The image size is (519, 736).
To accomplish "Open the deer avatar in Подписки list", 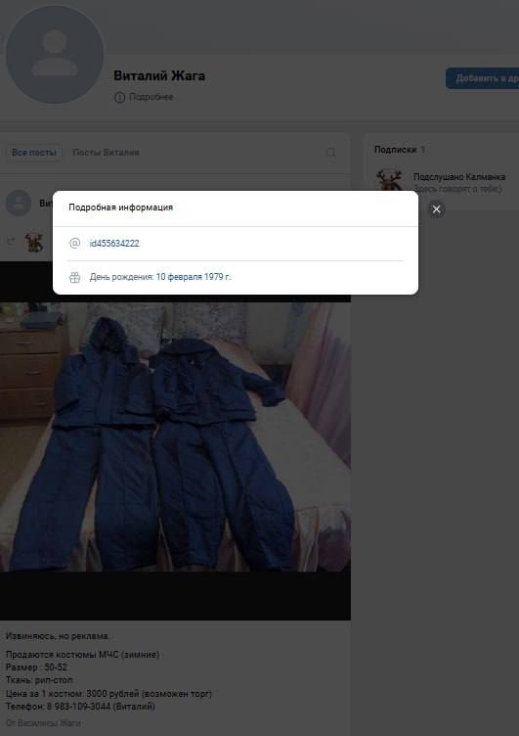I will click(x=389, y=181).
